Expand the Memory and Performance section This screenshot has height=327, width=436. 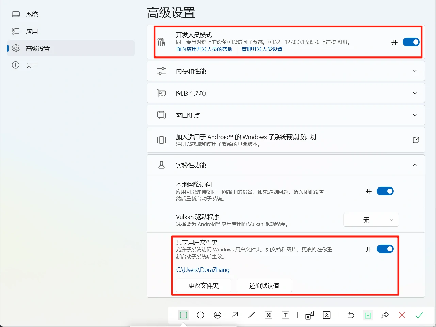(x=286, y=71)
